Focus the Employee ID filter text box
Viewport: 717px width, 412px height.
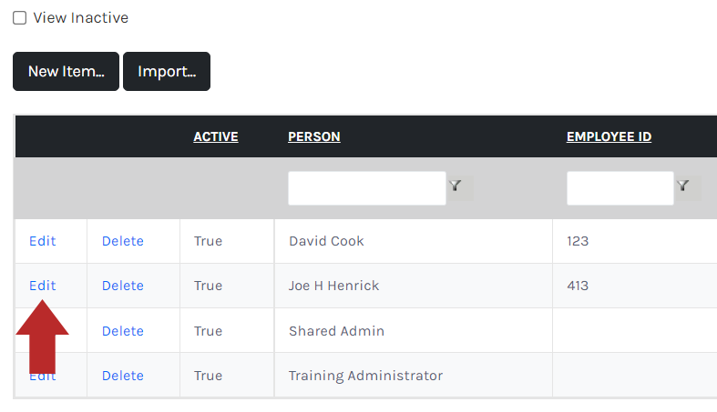point(620,188)
